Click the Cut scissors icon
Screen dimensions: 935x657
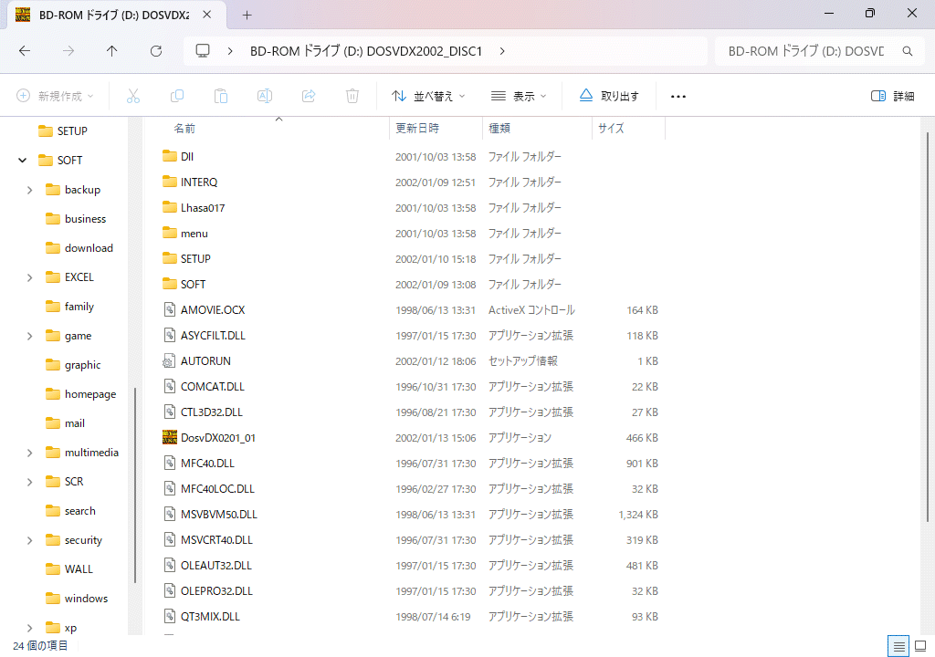point(133,96)
